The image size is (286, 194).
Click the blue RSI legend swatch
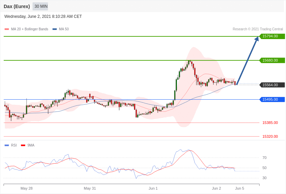[7, 145]
